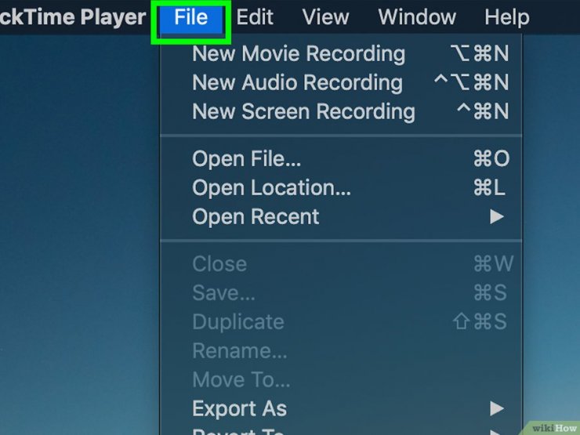
Task: Open the QuickTime Player application menu
Action: coord(73,17)
